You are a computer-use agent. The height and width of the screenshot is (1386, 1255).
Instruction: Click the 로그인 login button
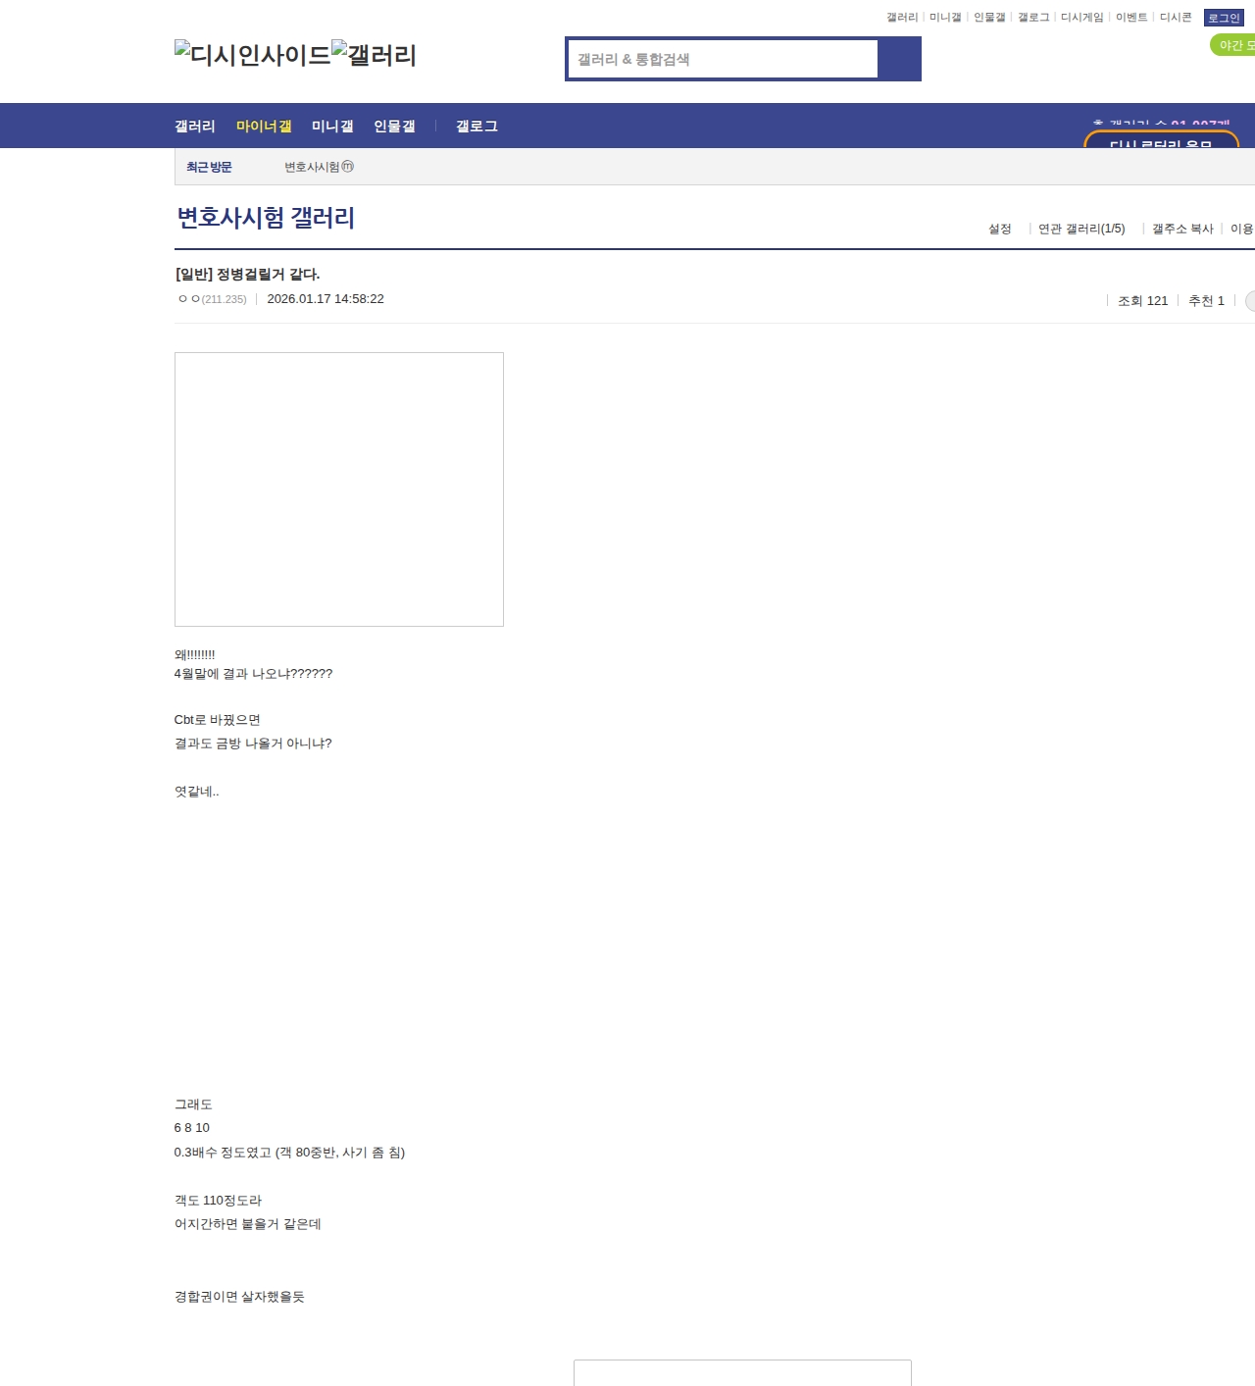(x=1222, y=17)
